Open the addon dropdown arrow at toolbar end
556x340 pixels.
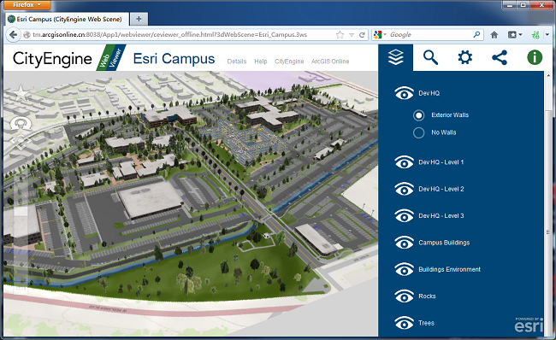tap(547, 35)
